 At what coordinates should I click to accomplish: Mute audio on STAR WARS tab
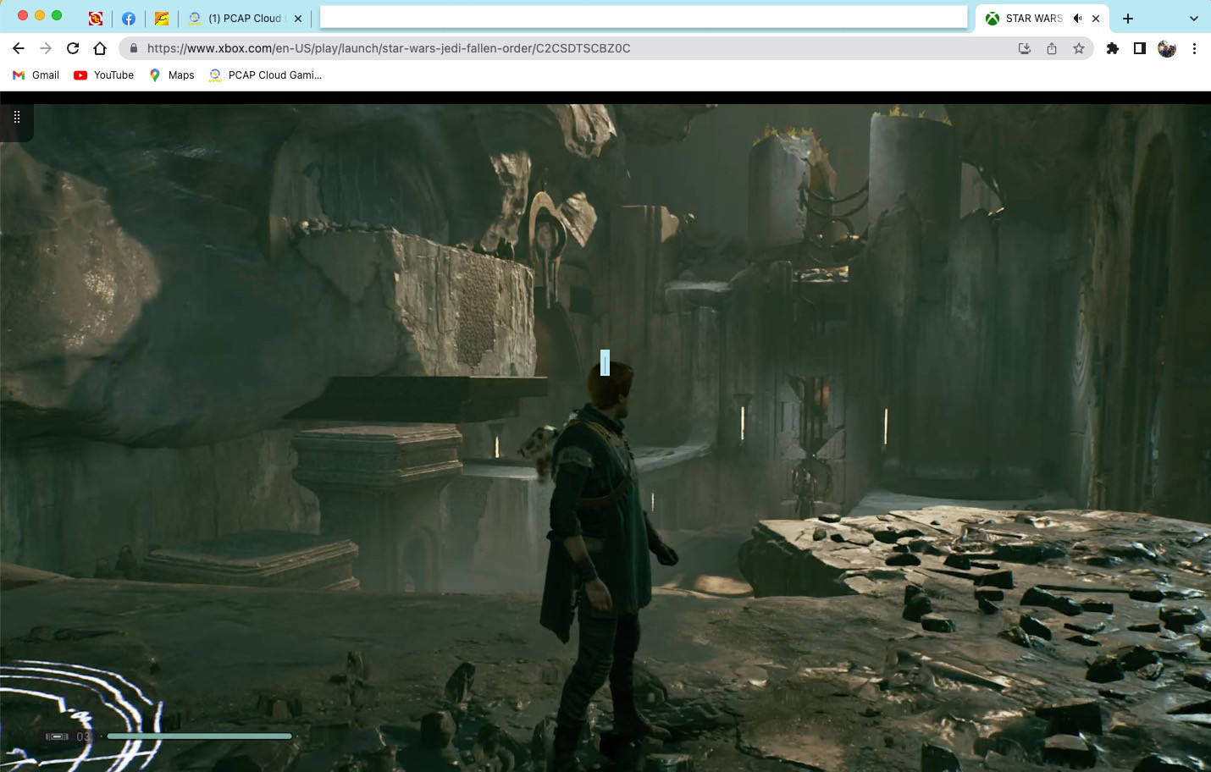coord(1077,18)
